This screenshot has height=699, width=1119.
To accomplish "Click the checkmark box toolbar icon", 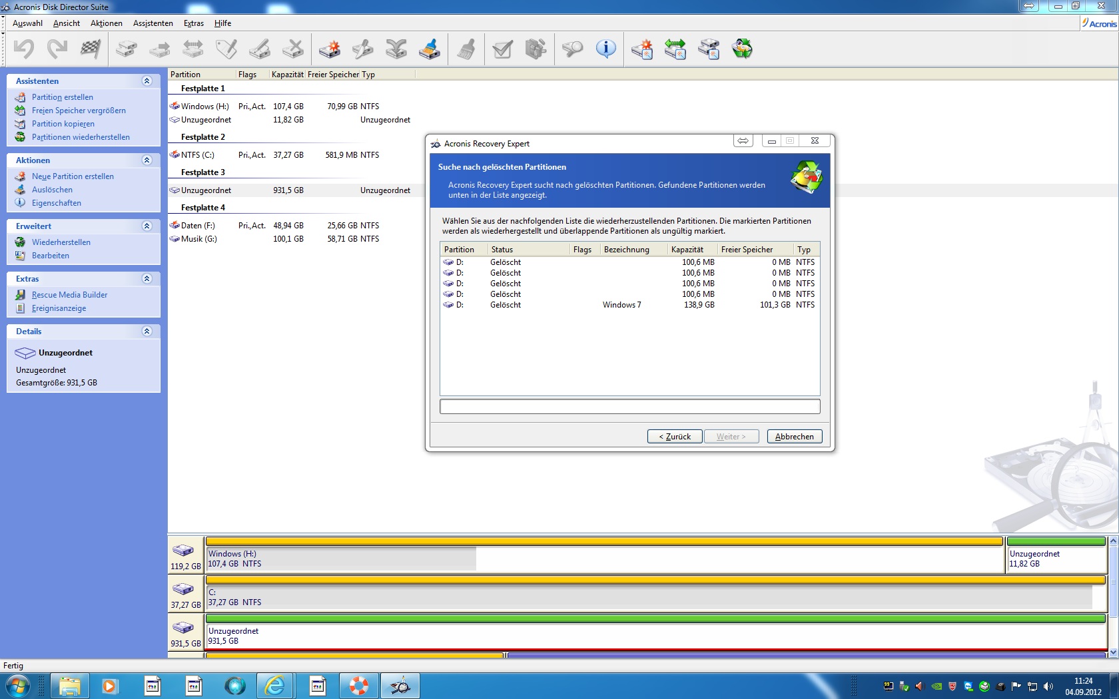I will (x=502, y=49).
